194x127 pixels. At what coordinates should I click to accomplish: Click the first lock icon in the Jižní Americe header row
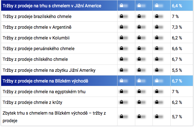pyautogui.click(x=121, y=5)
